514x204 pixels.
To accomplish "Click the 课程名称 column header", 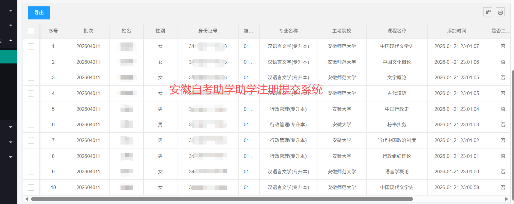I will point(397,31).
